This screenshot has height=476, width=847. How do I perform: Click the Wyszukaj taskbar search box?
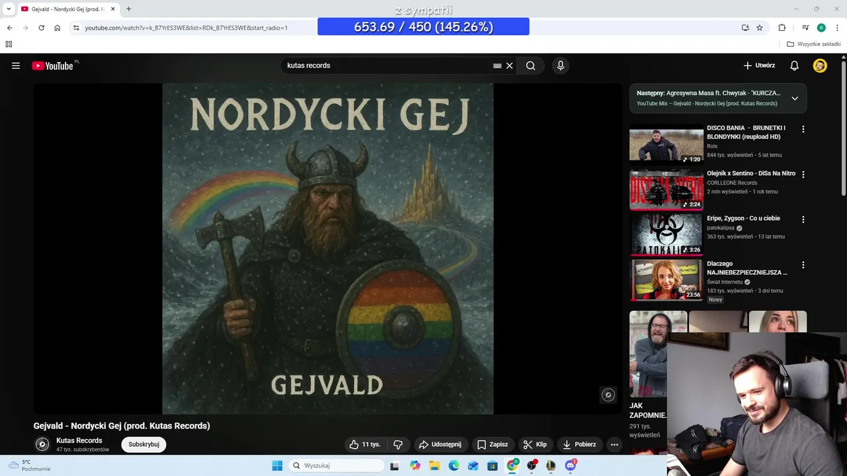pos(336,465)
